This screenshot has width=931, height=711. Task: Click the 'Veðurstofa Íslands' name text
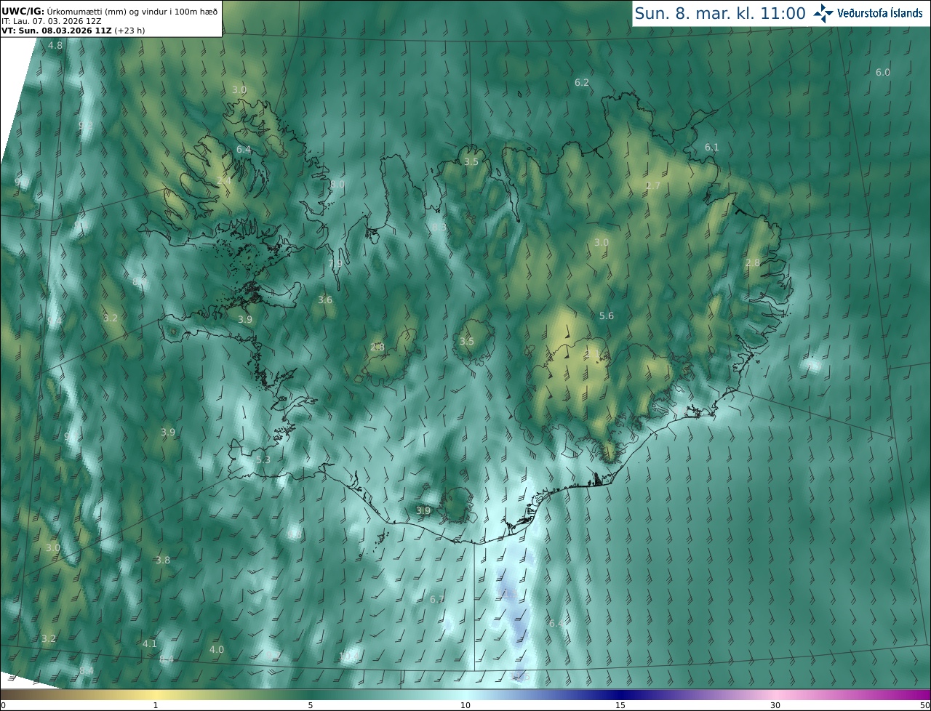pyautogui.click(x=879, y=13)
